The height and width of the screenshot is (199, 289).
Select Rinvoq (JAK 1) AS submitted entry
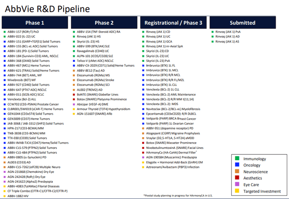tap(227, 42)
